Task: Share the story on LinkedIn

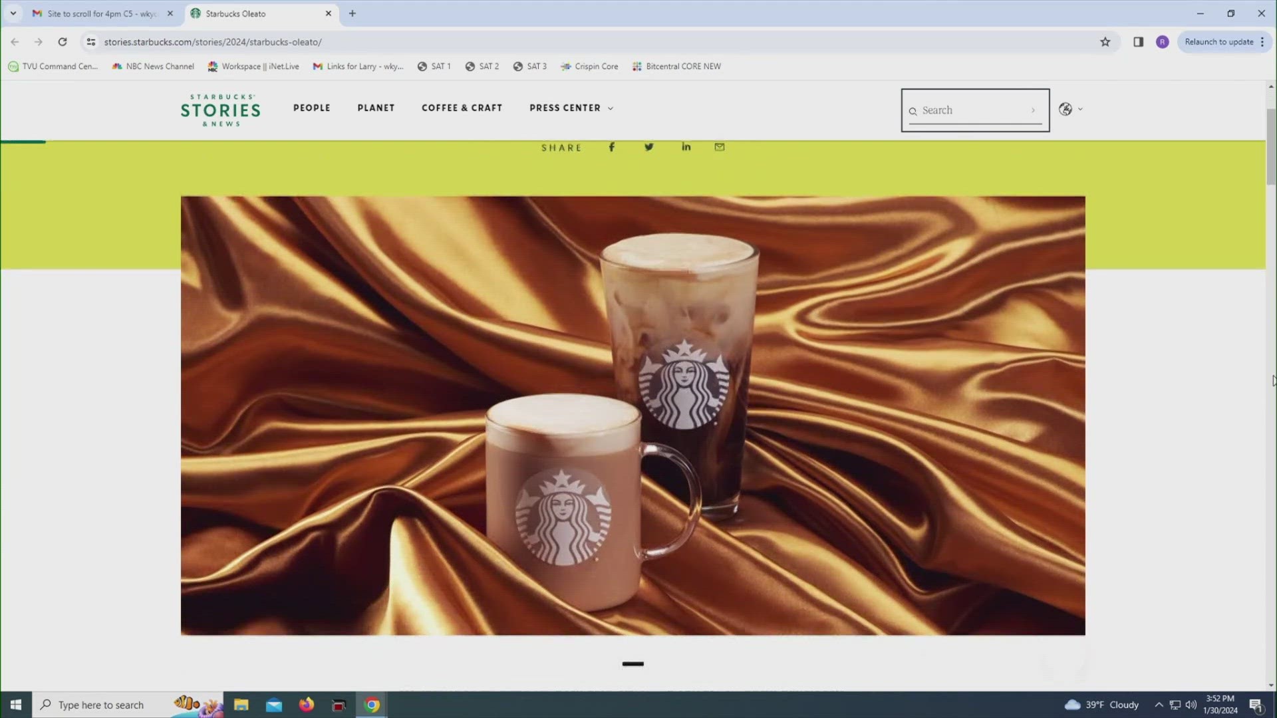Action: click(686, 147)
